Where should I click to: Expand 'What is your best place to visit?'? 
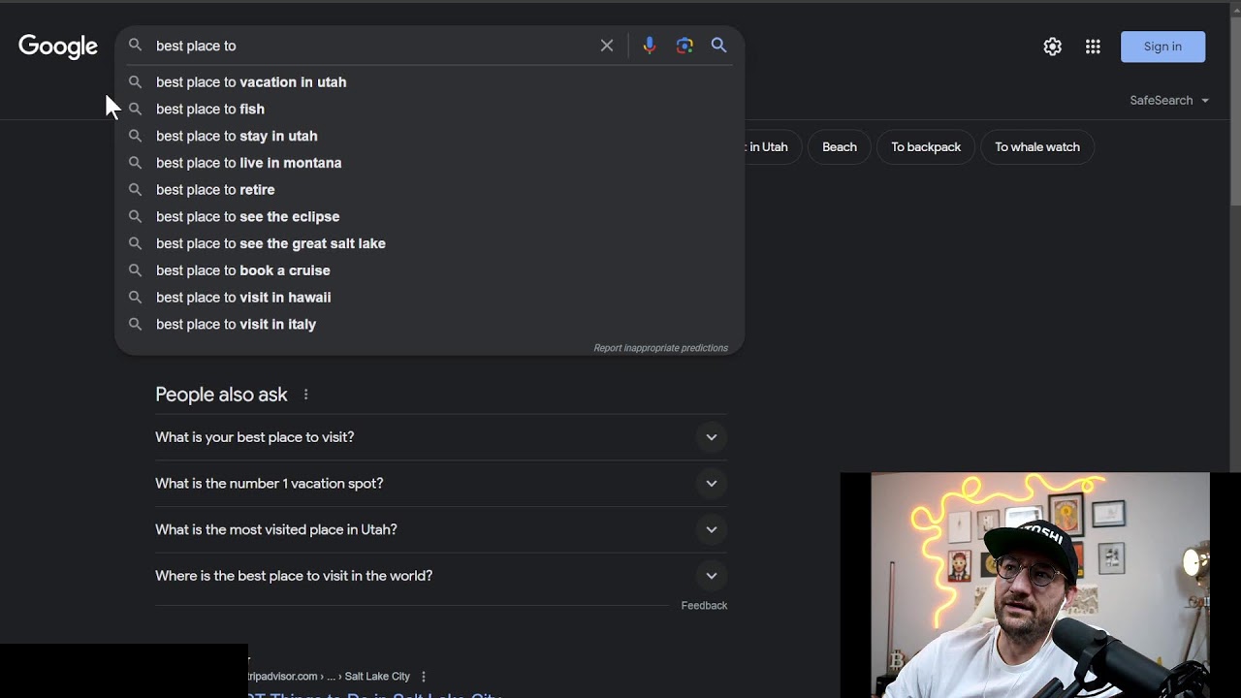coord(440,437)
